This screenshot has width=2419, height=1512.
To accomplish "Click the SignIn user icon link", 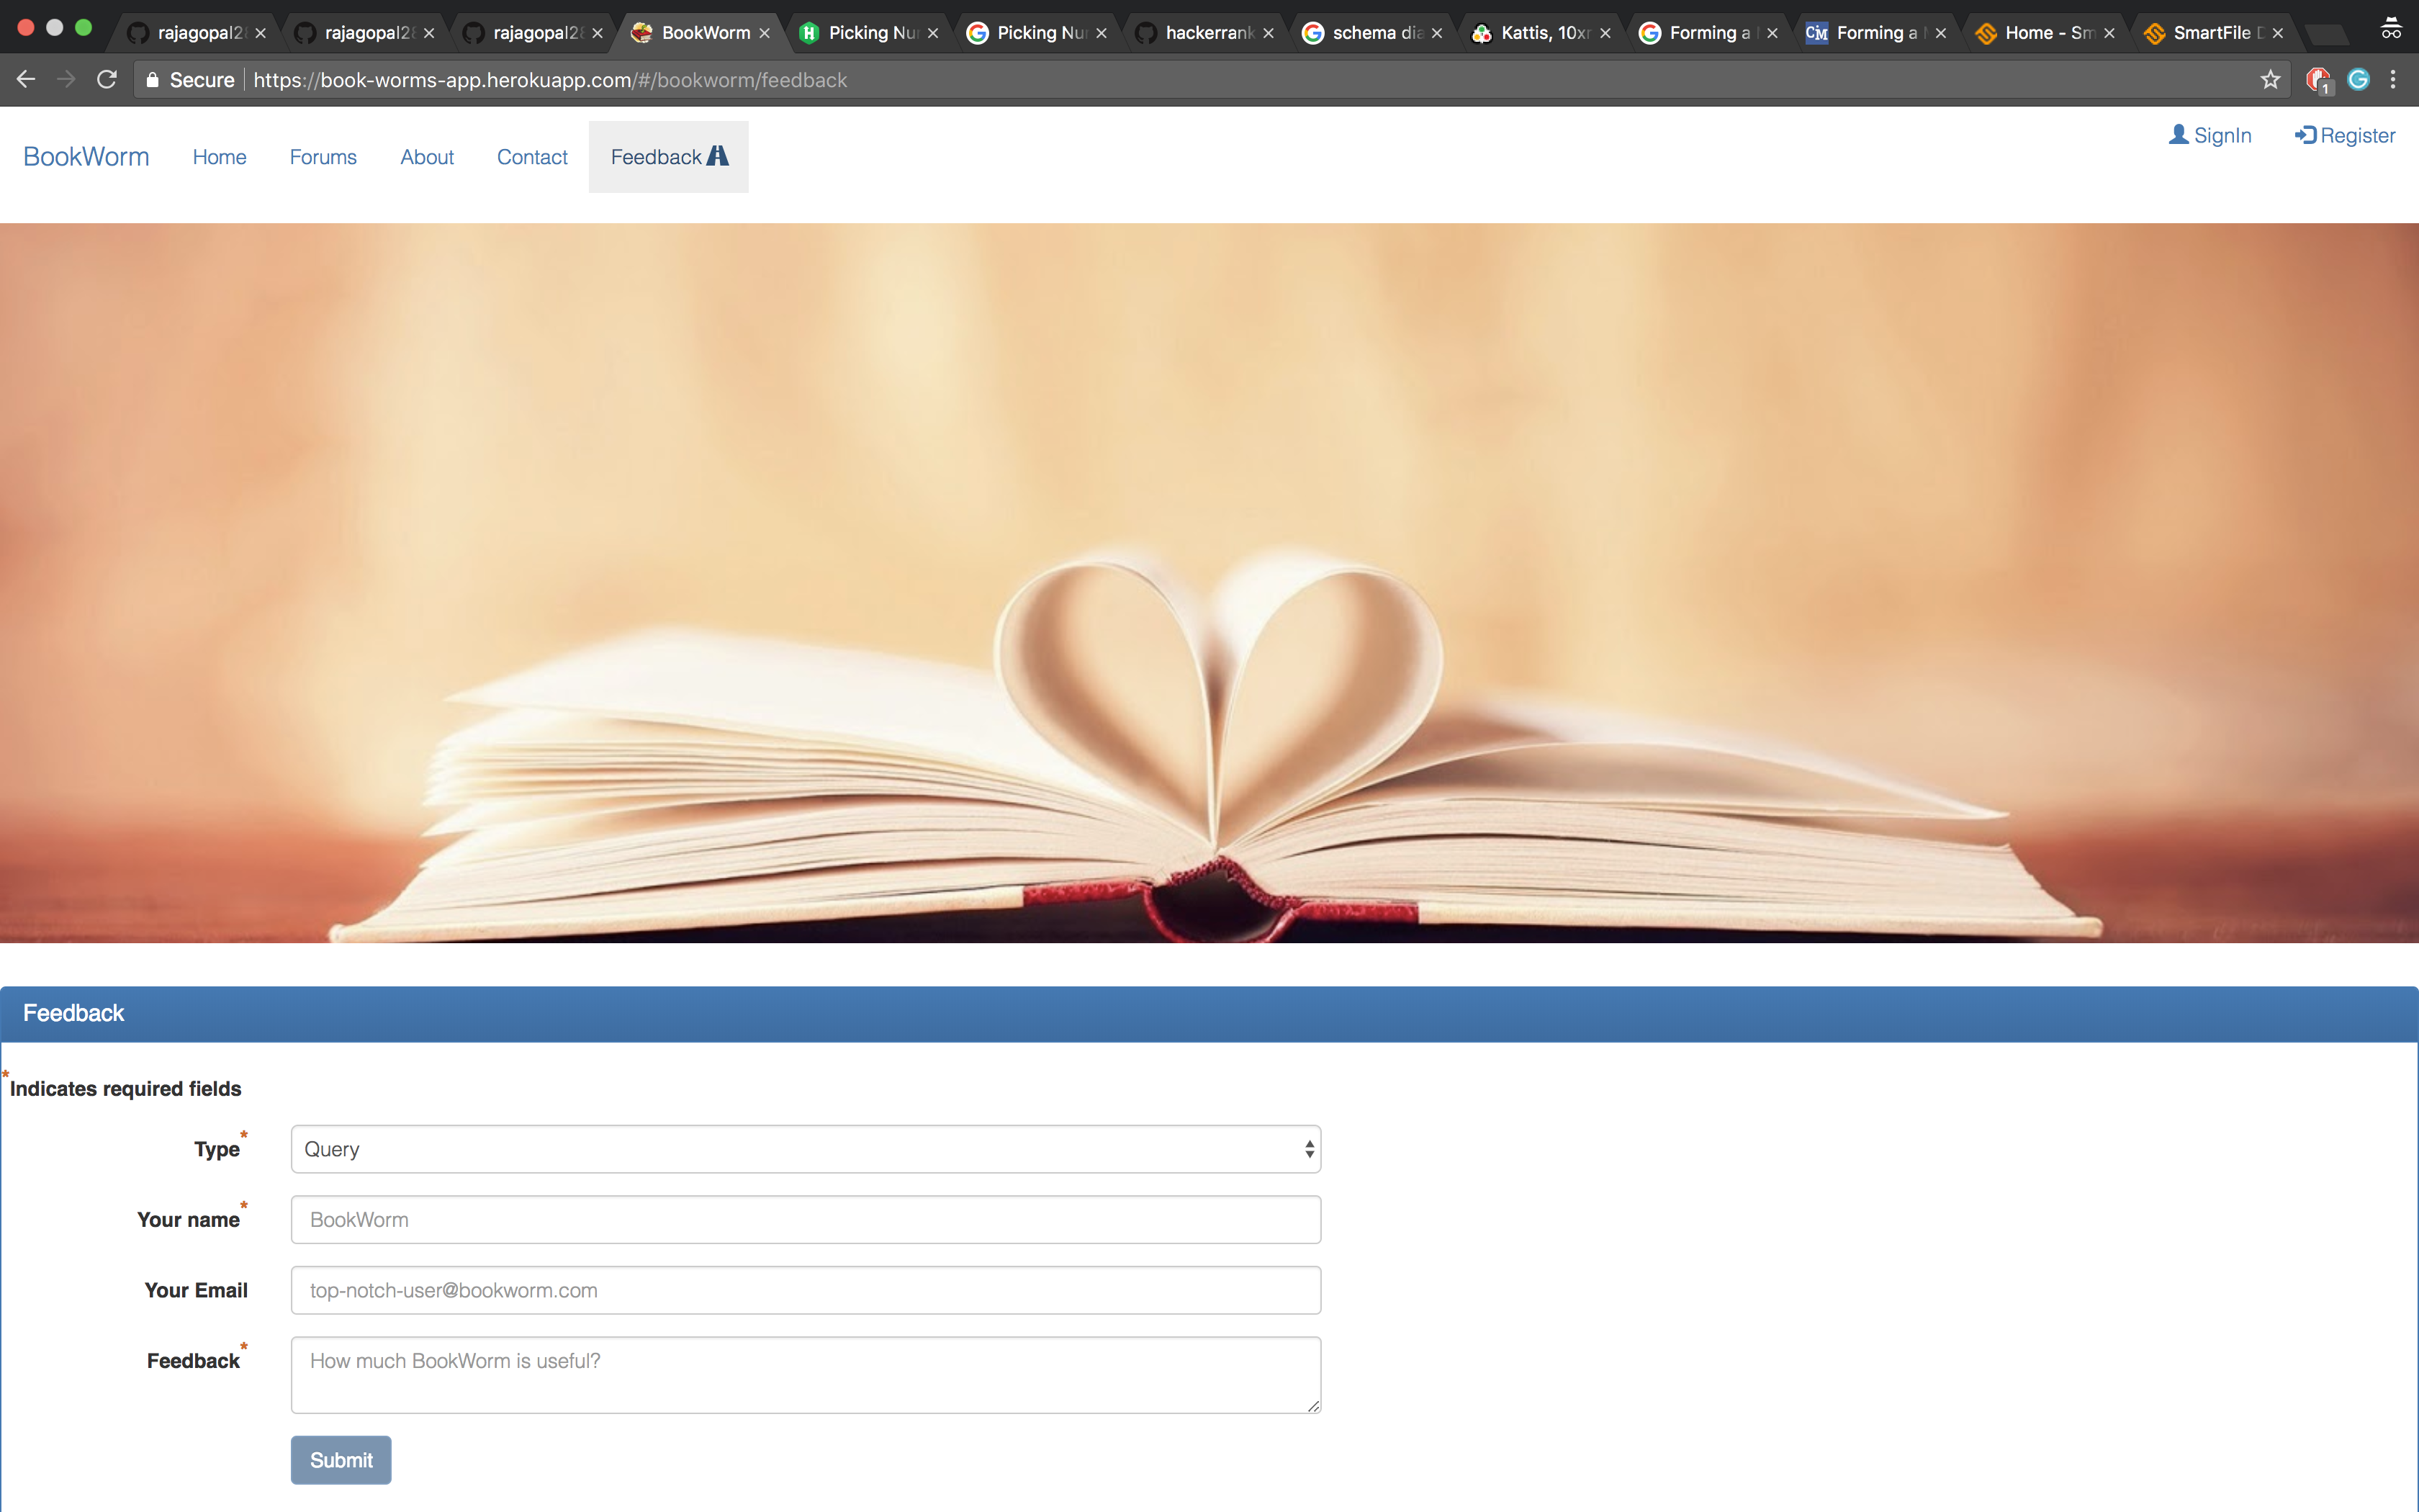I will pos(2209,135).
